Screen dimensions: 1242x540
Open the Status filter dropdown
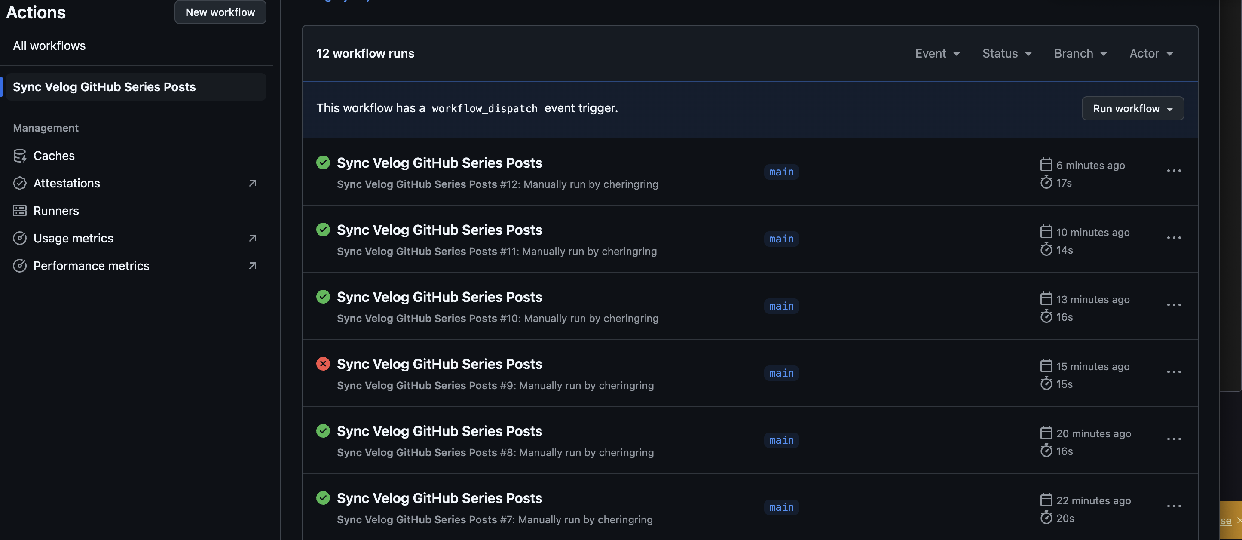(1007, 53)
